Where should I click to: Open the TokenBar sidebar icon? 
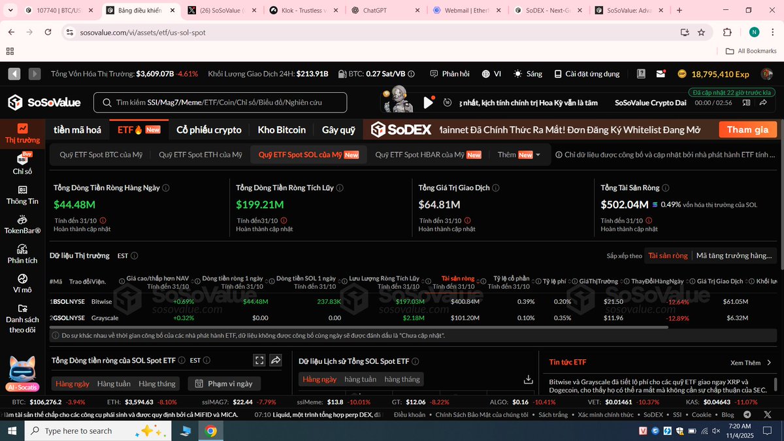pyautogui.click(x=22, y=224)
